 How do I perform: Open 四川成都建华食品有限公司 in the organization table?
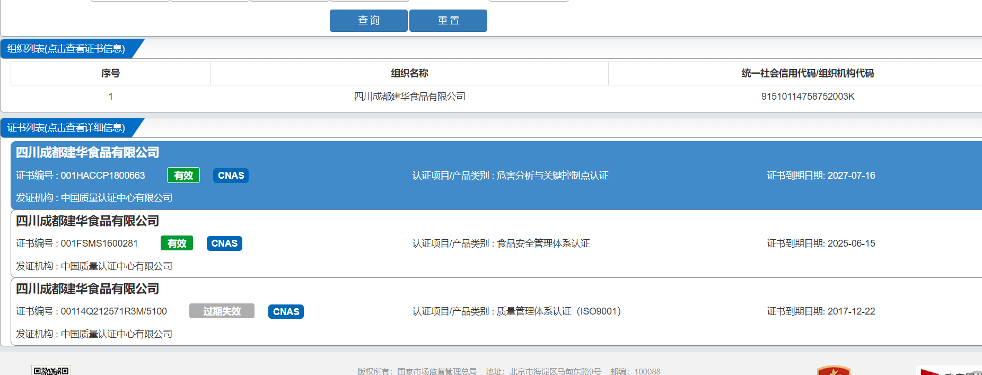(x=409, y=97)
